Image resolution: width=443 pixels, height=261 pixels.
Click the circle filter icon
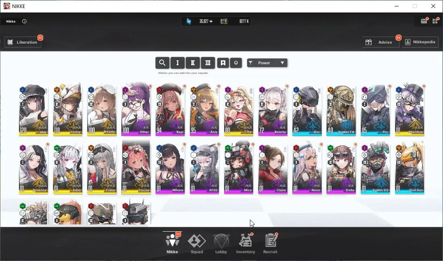(236, 63)
